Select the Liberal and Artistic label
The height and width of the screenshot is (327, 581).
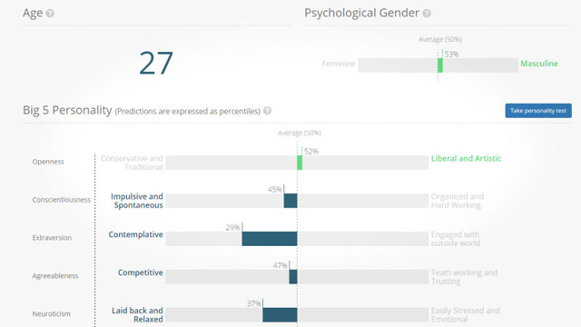(466, 158)
